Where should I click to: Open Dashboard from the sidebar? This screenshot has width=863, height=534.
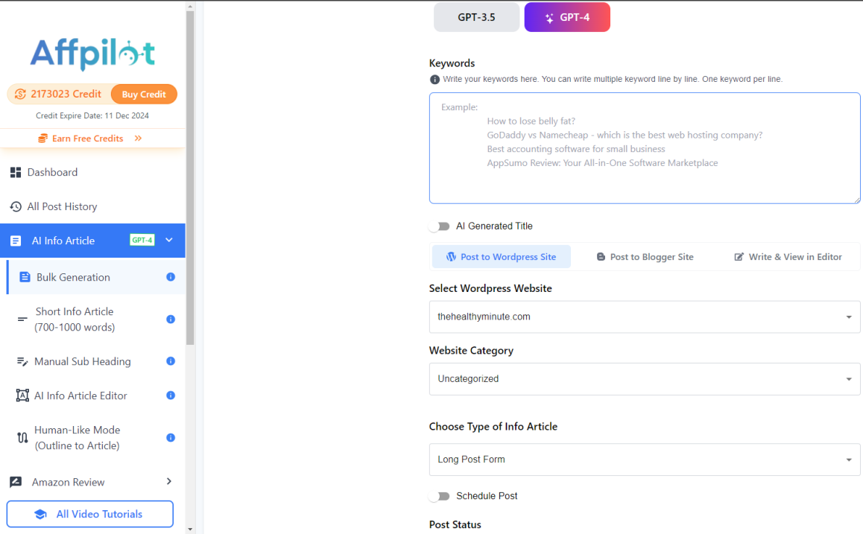pyautogui.click(x=92, y=172)
